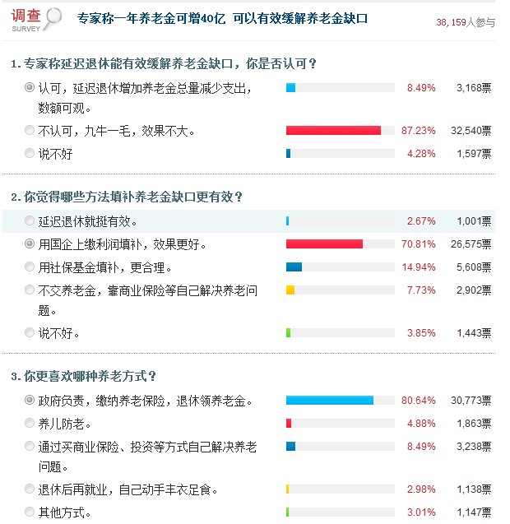Click the survey magnifier icon
510x524 pixels.
(53, 16)
